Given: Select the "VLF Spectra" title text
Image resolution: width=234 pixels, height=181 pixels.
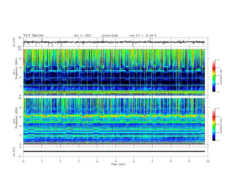Looking at the screenshot, I should pyautogui.click(x=33, y=35).
